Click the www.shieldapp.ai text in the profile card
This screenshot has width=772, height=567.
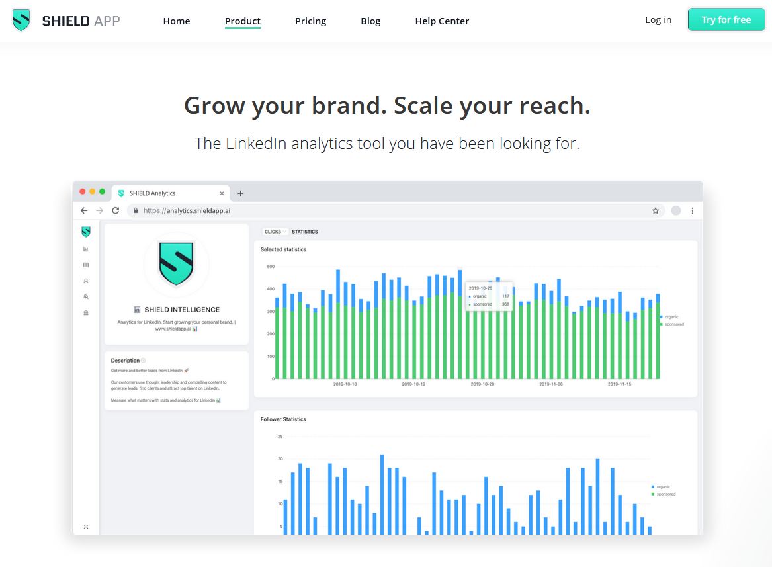click(x=173, y=329)
